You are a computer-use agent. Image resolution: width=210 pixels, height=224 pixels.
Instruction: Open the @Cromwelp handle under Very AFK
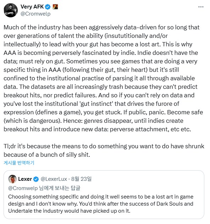click(x=35, y=14)
